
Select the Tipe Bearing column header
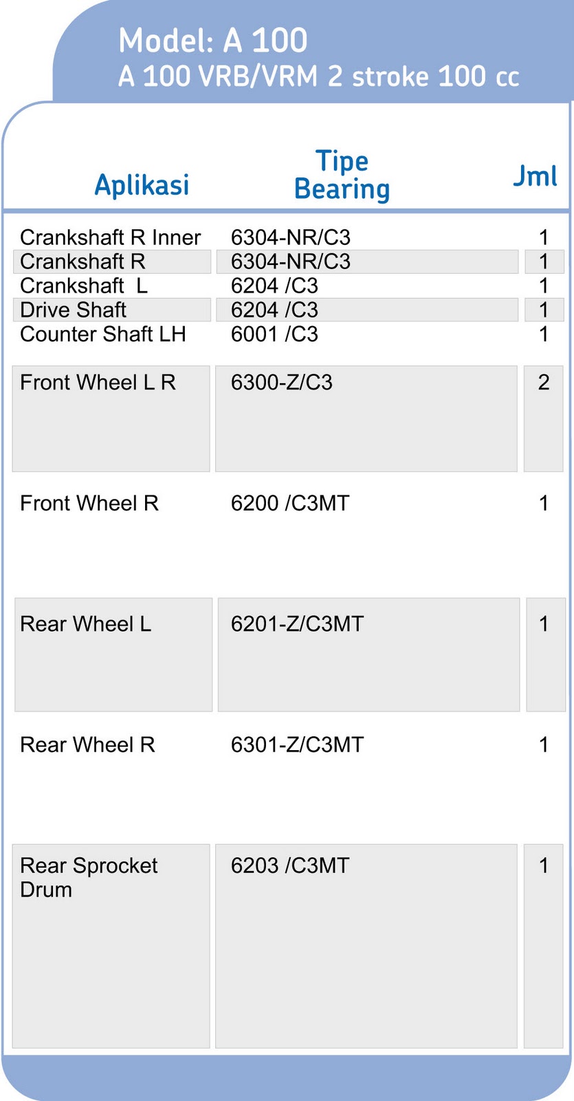coord(342,175)
